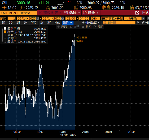Expand the 97) 修改 dropdown
149x140 pixels.
tap(90, 13)
